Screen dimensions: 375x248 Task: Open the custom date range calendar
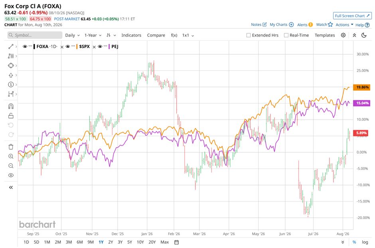click(176, 242)
